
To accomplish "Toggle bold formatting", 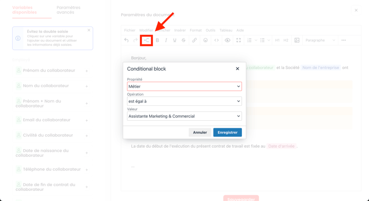I will (x=158, y=40).
